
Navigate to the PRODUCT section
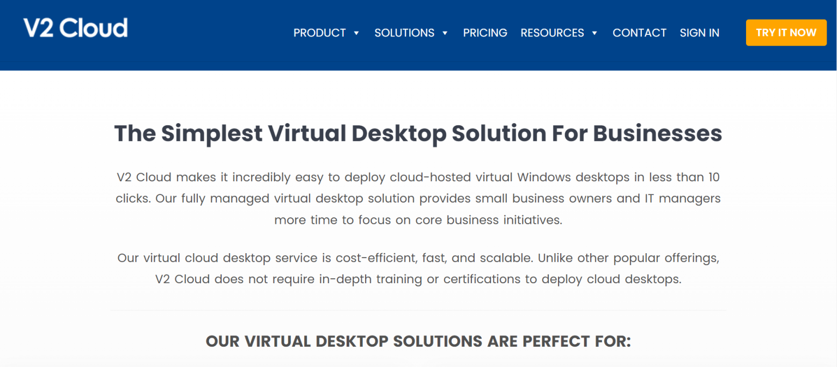(319, 33)
